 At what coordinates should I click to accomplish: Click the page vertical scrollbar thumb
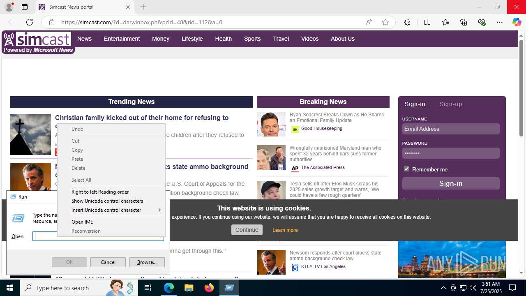[521, 88]
